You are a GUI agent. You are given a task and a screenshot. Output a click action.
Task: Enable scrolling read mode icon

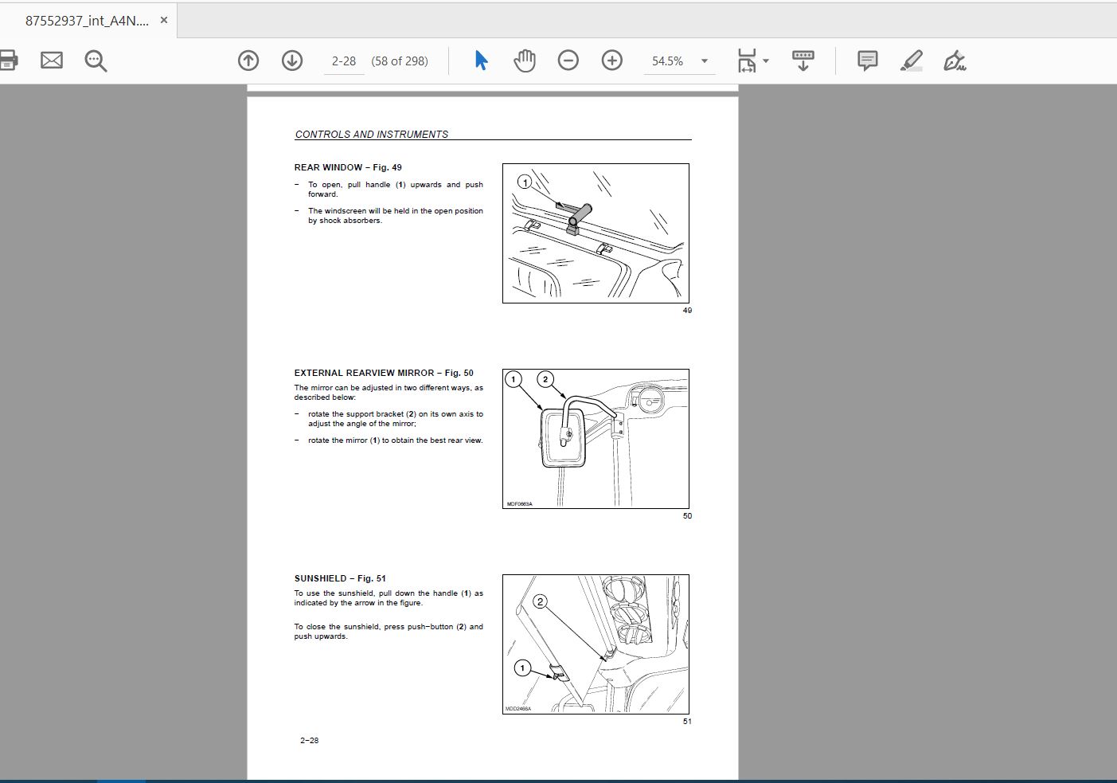[x=803, y=61]
